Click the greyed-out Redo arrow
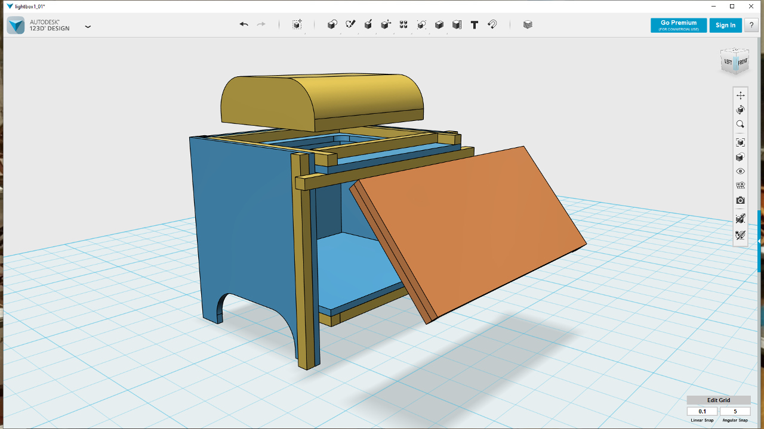The width and height of the screenshot is (764, 429). click(261, 24)
